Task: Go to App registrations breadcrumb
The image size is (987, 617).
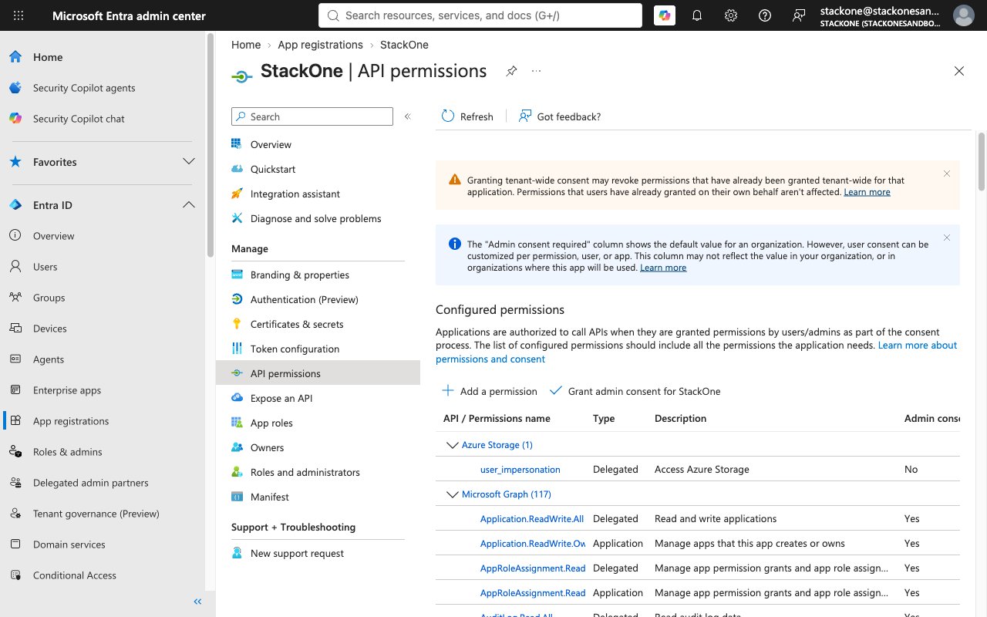Action: [320, 45]
